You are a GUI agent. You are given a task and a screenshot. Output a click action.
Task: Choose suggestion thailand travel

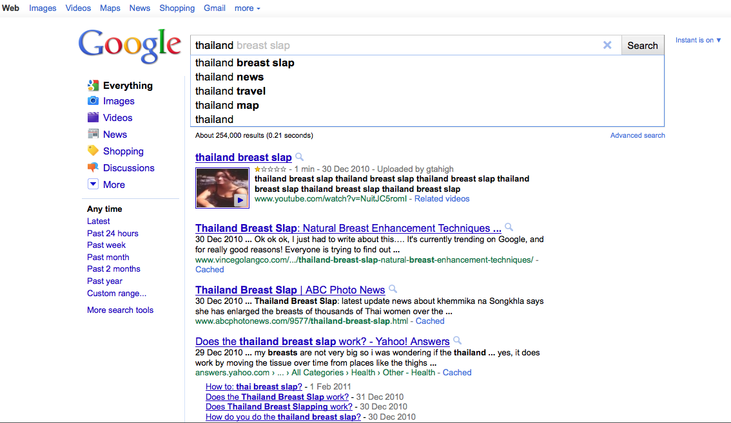click(427, 91)
